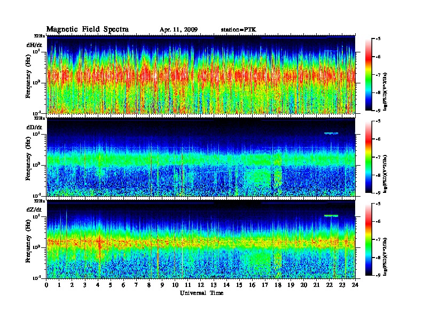Viewport: 423px width, 327px height.
Task: Click the "station=PTK" label
Action: click(238, 29)
